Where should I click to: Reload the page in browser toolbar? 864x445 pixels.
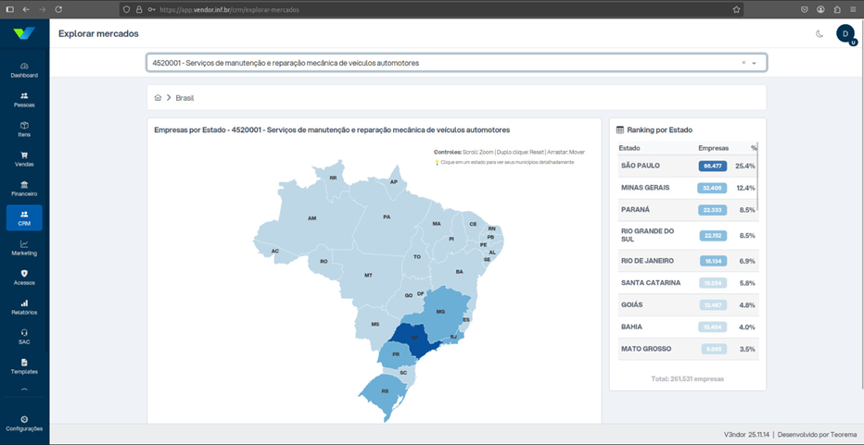tap(58, 9)
